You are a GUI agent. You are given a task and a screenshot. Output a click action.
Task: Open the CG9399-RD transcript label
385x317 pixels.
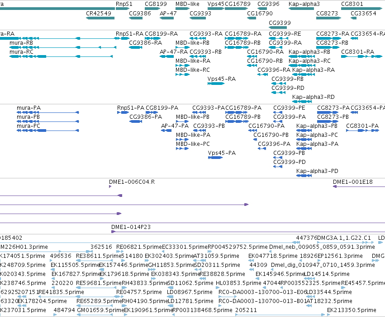coord(288,88)
